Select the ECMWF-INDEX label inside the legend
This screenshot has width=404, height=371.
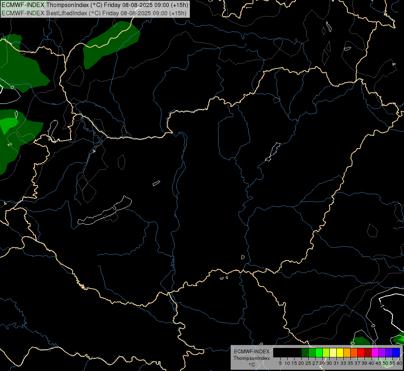(x=251, y=352)
